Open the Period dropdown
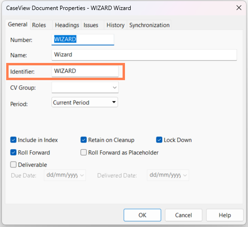 pos(85,102)
